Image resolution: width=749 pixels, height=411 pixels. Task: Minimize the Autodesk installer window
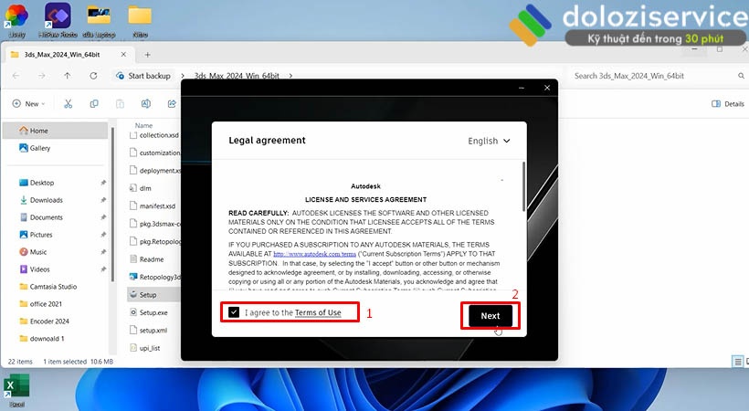click(x=522, y=88)
